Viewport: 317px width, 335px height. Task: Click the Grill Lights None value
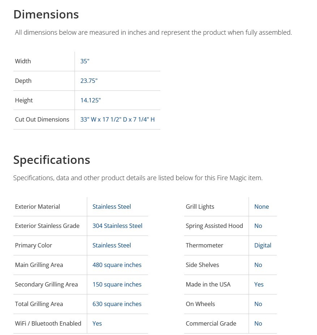tap(261, 207)
